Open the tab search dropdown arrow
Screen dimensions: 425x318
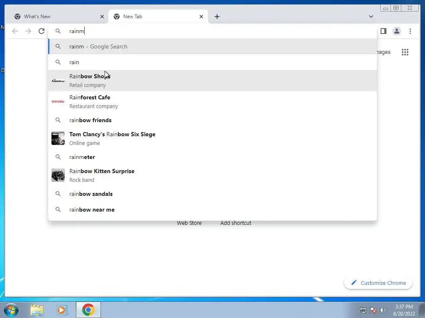coord(371,17)
